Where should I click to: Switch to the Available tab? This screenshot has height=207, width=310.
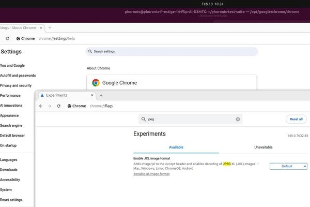coord(176,147)
